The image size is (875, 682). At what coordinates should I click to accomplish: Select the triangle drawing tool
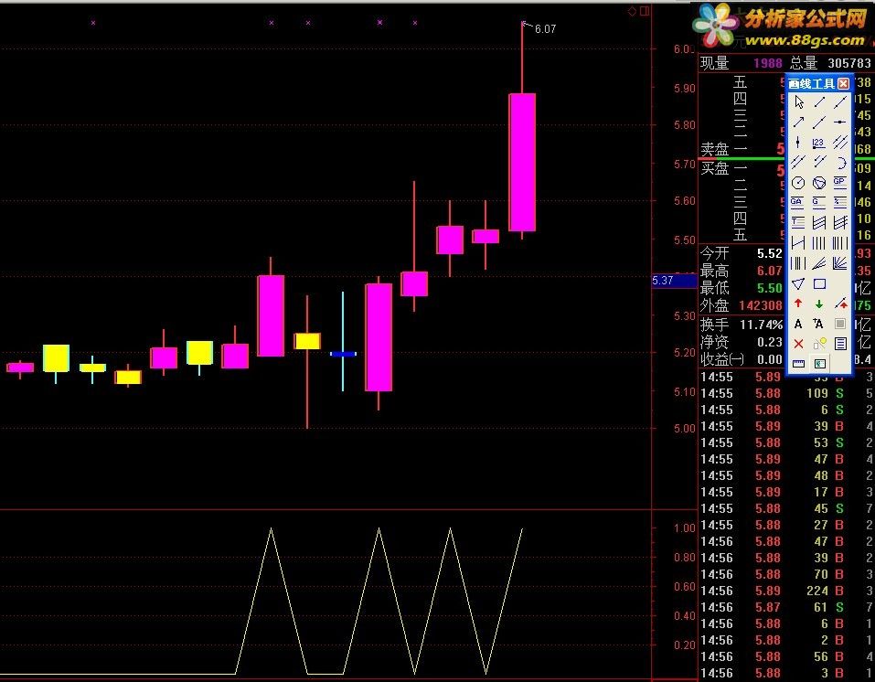coord(798,283)
